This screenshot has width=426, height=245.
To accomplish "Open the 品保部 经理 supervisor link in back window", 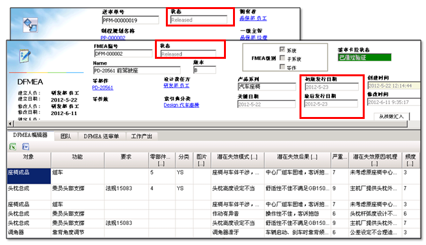I will [254, 37].
